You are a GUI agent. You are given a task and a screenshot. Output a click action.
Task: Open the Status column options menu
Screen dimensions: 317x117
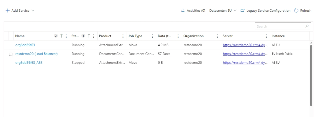click(x=93, y=36)
